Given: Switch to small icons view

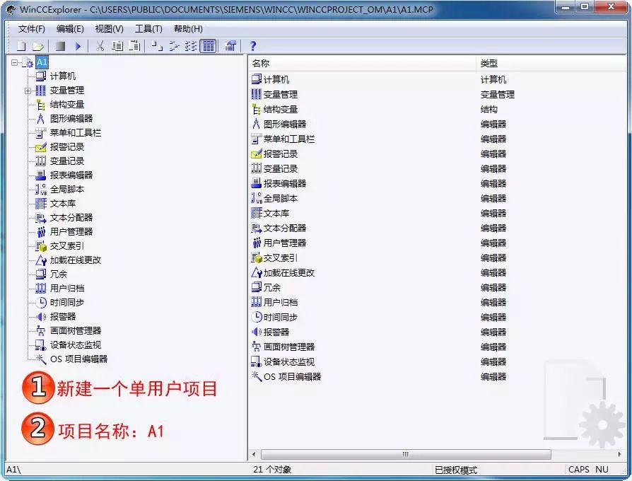Looking at the screenshot, I should point(174,46).
